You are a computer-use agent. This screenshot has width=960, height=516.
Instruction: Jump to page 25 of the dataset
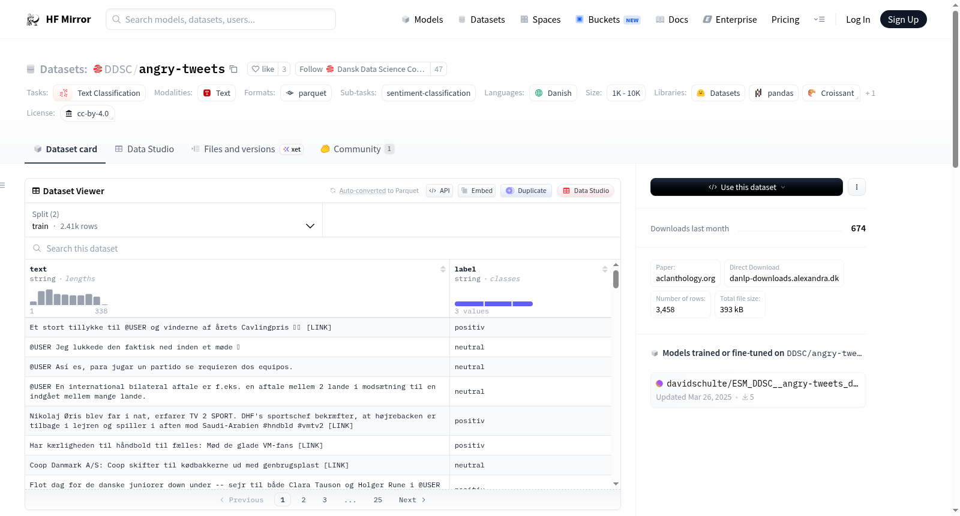[378, 500]
